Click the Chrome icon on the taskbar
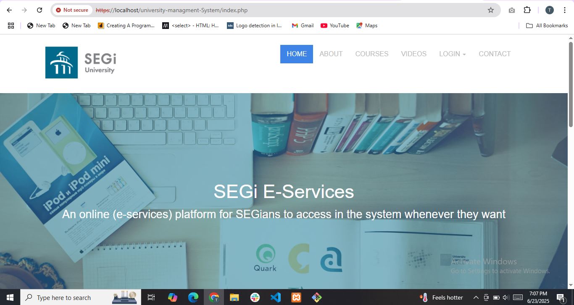 pyautogui.click(x=214, y=297)
